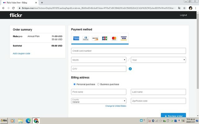
Task: Click the address bar padlock icon
Action: pyautogui.click(x=20, y=8)
